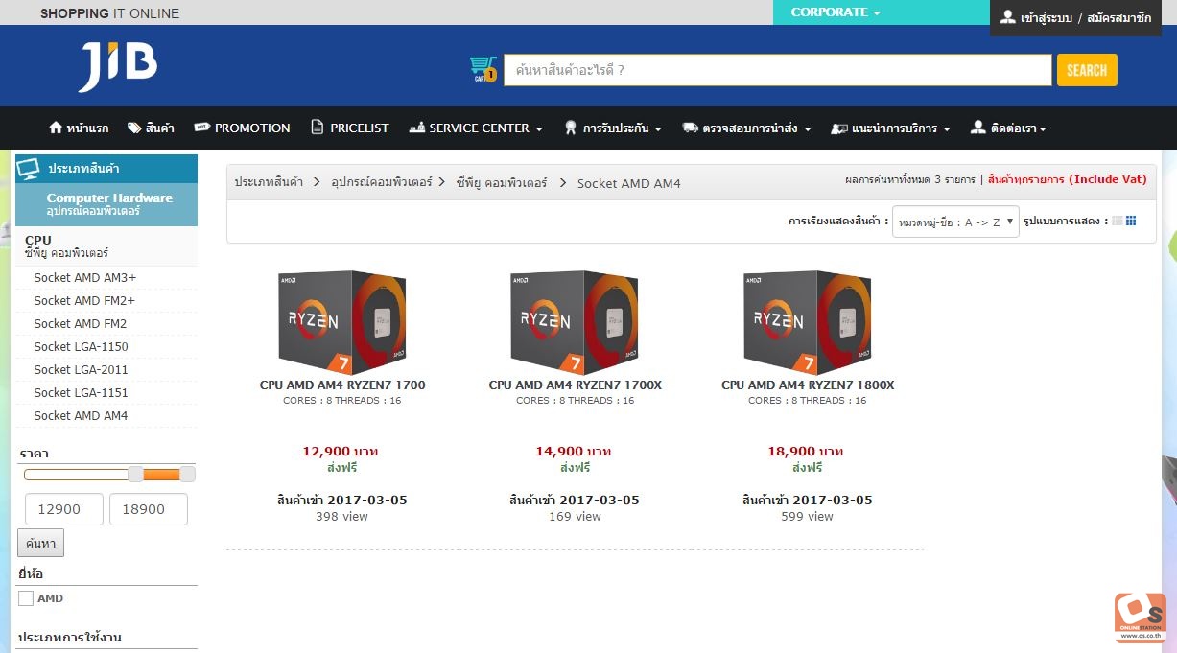Switch to grid view display icon

pos(1131,222)
